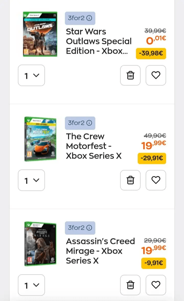Viewport: 184px width, 301px height.
Task: Select the 3for2 badge on Assassin's Creed Mirage
Action: point(80,228)
